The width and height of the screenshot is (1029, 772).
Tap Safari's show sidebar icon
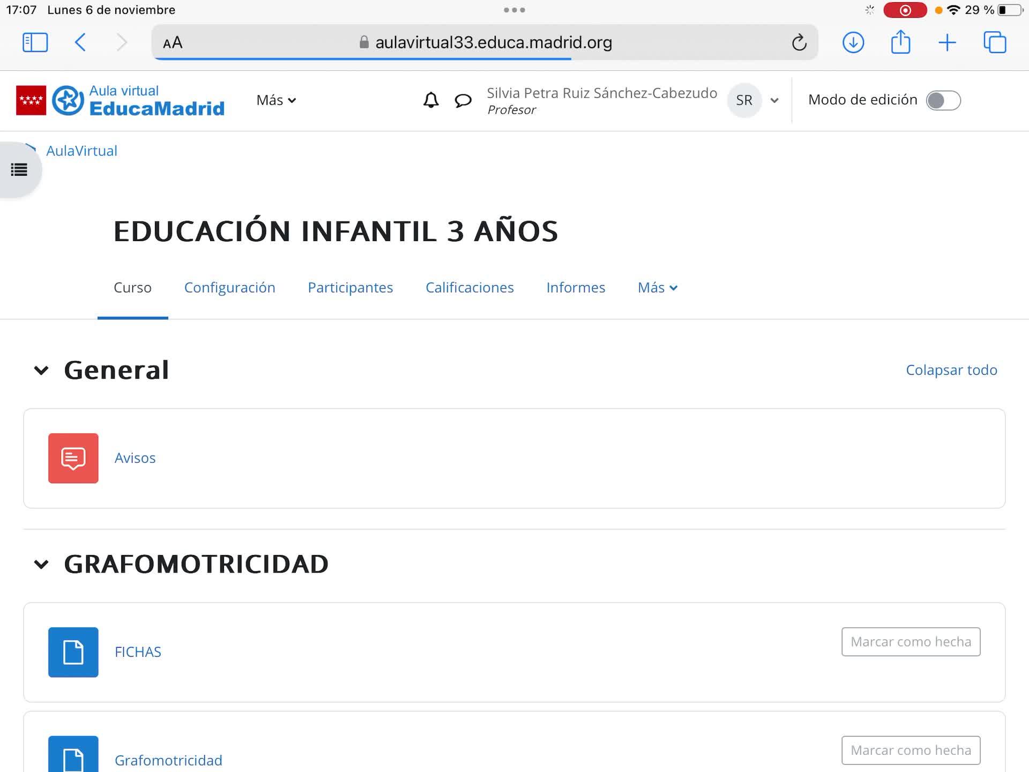35,42
